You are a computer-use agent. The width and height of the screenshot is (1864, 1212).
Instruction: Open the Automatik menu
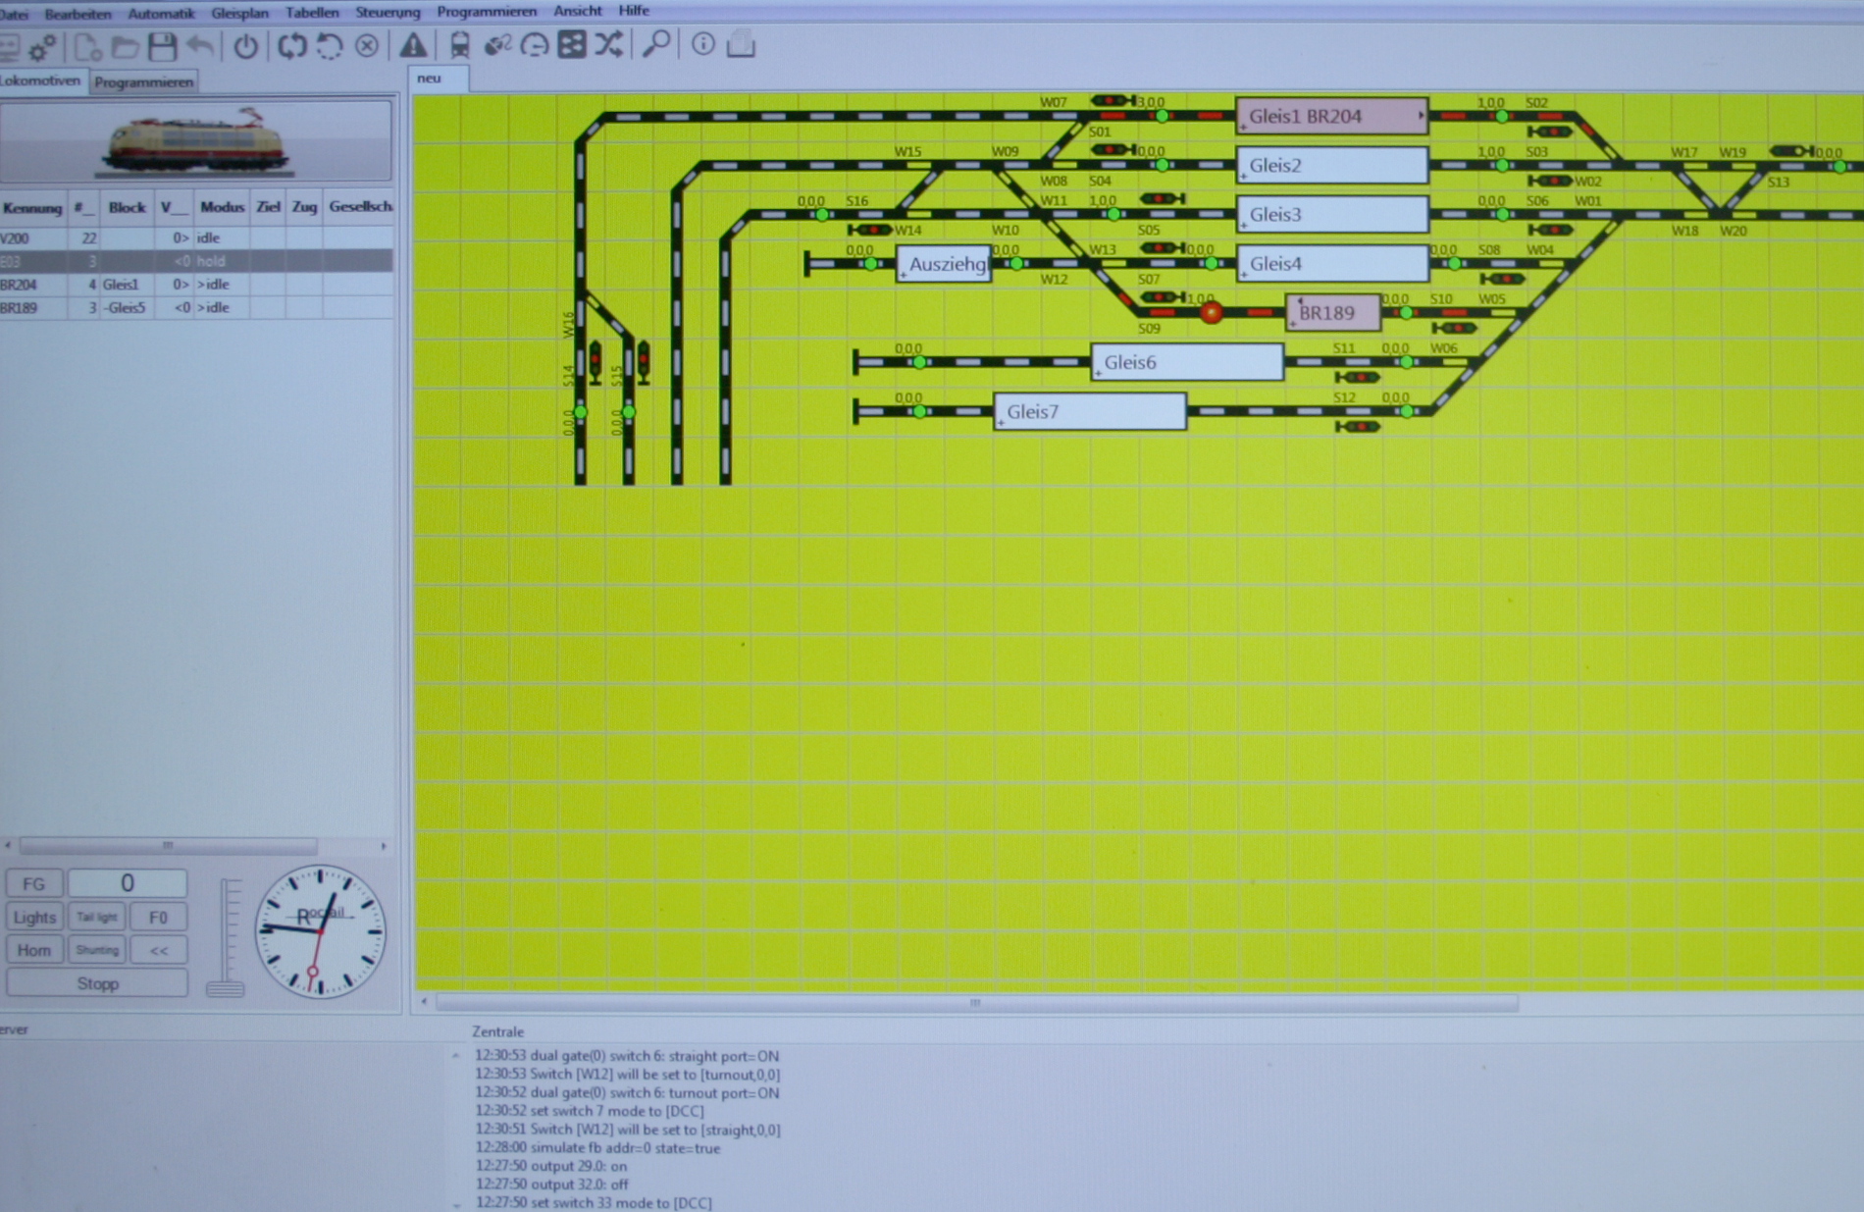click(x=161, y=13)
